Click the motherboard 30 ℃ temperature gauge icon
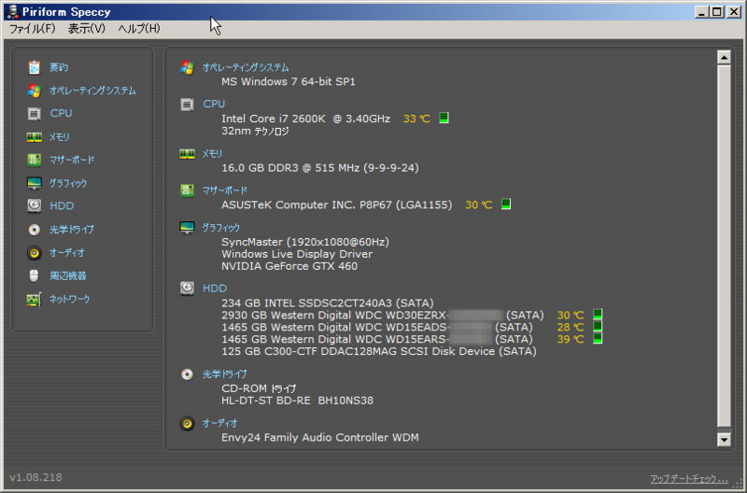Viewport: 747px width, 493px height. pos(506,204)
